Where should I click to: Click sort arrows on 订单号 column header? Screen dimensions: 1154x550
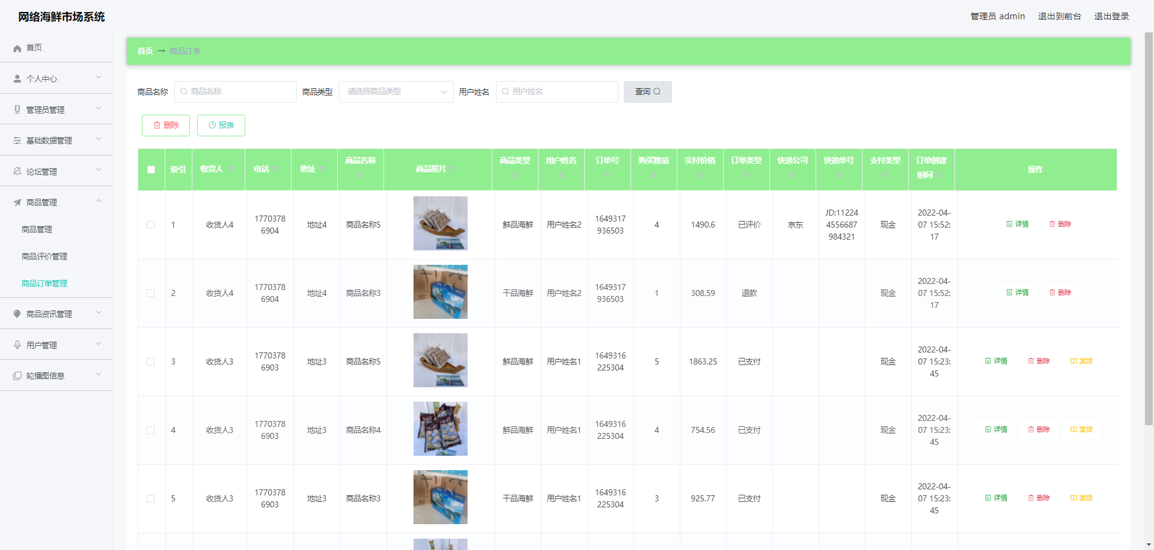tap(608, 175)
